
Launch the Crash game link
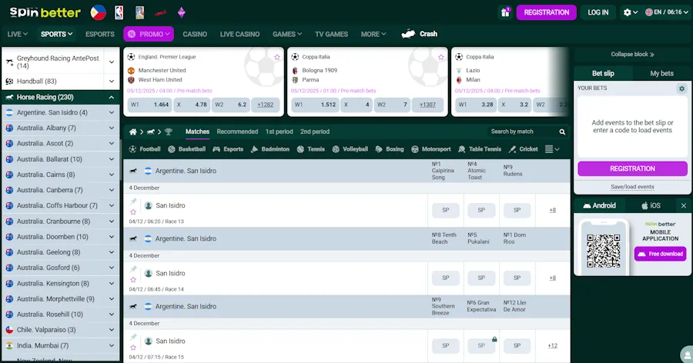(420, 34)
